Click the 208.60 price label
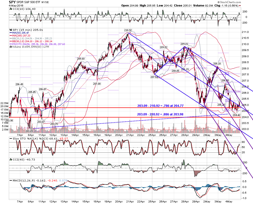 [81, 59]
